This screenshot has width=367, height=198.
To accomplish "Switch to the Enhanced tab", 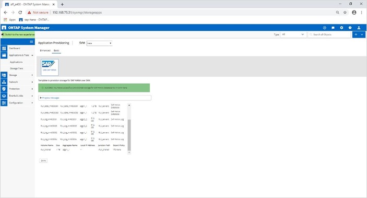I will [x=45, y=50].
